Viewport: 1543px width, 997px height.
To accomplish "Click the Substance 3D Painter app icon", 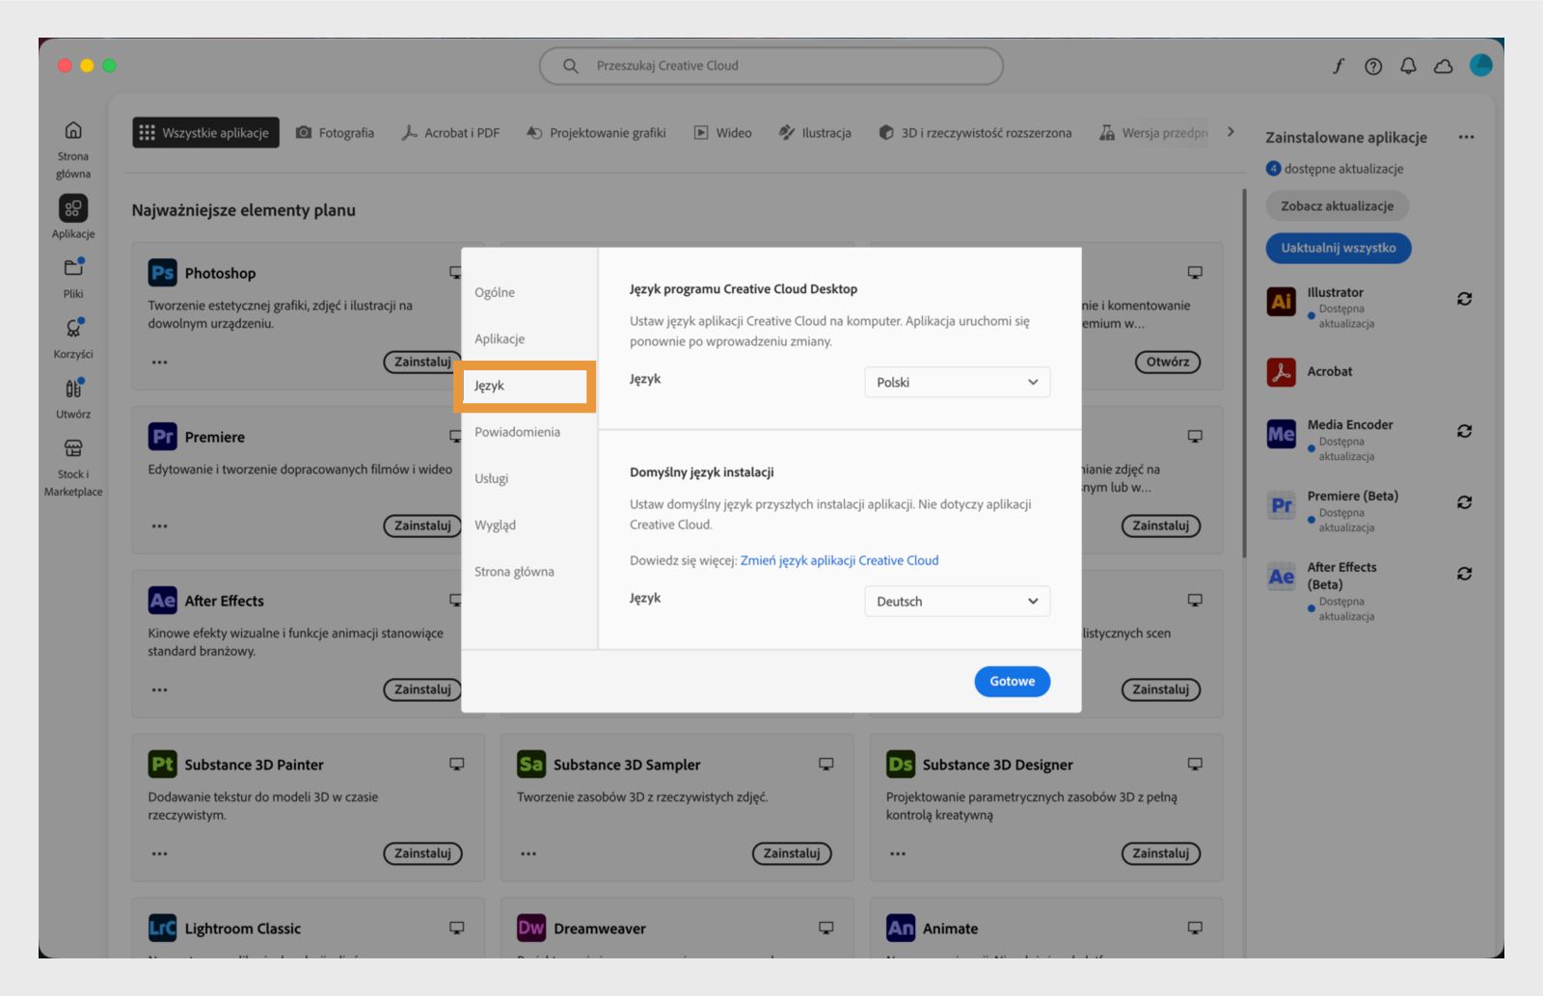I will coord(163,765).
